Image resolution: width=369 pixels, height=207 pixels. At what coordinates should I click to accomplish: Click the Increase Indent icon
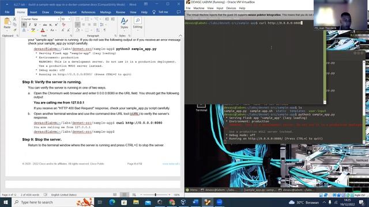[113, 19]
